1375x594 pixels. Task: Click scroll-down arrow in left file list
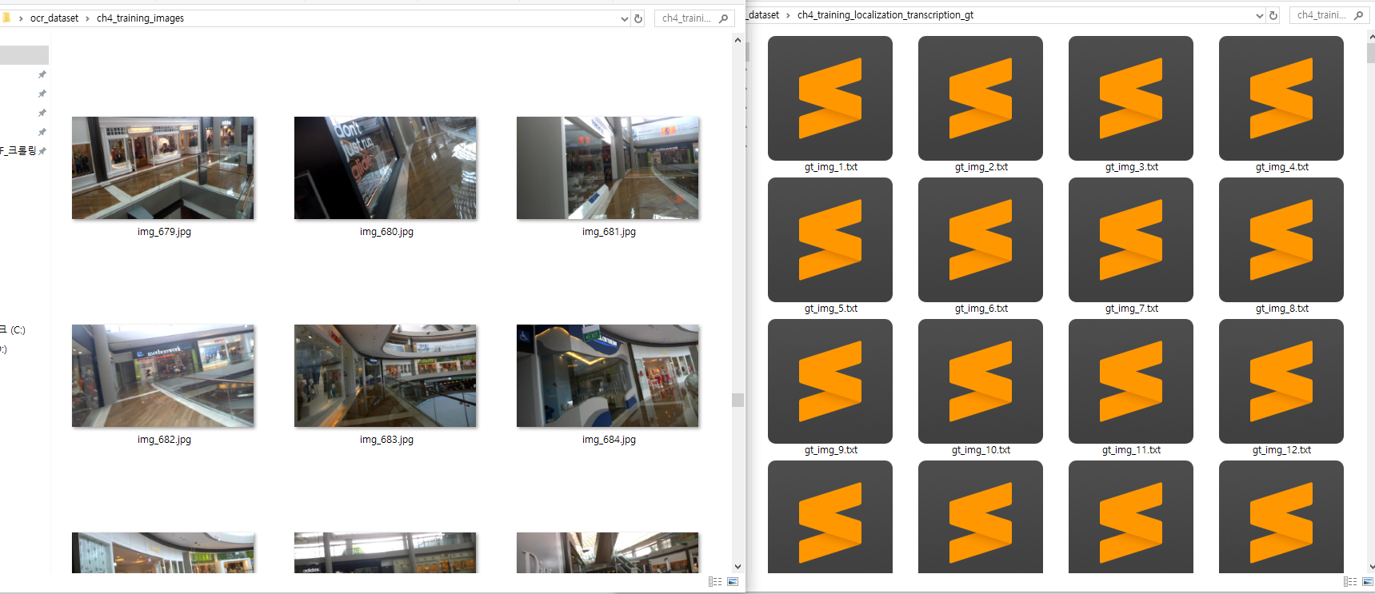(737, 567)
